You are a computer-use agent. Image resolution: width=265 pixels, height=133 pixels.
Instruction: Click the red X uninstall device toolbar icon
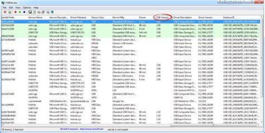point(5,12)
